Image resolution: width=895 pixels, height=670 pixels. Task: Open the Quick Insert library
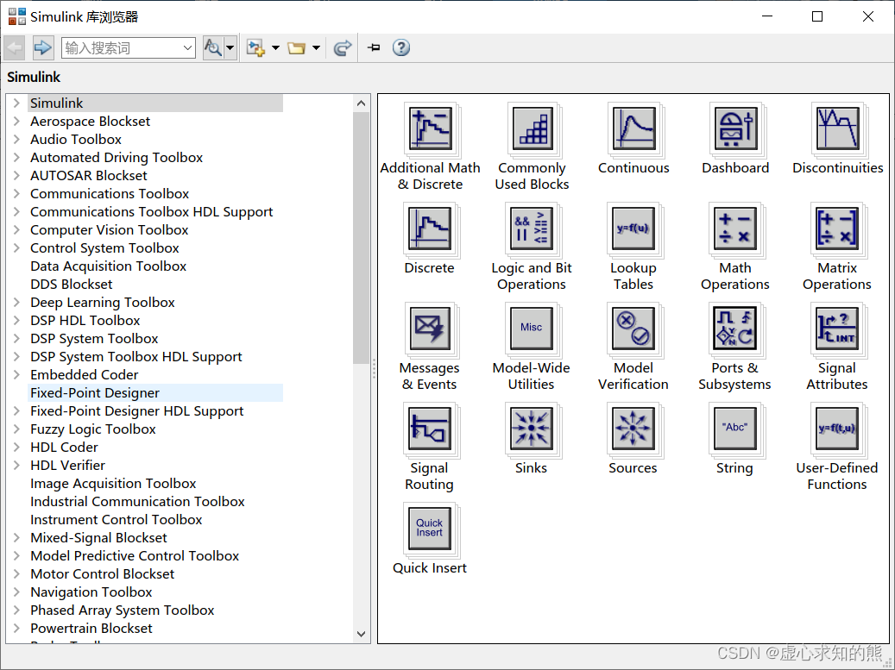(x=431, y=529)
